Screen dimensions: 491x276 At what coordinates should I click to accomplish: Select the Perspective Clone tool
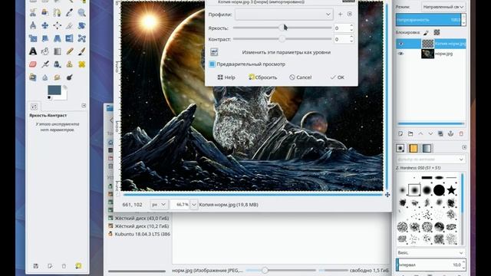[33, 77]
